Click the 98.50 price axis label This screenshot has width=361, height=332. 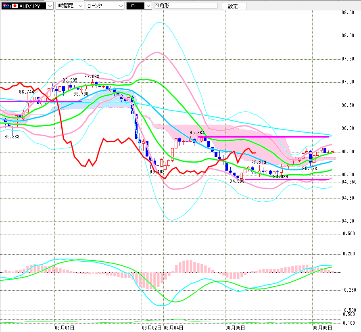coord(348,13)
